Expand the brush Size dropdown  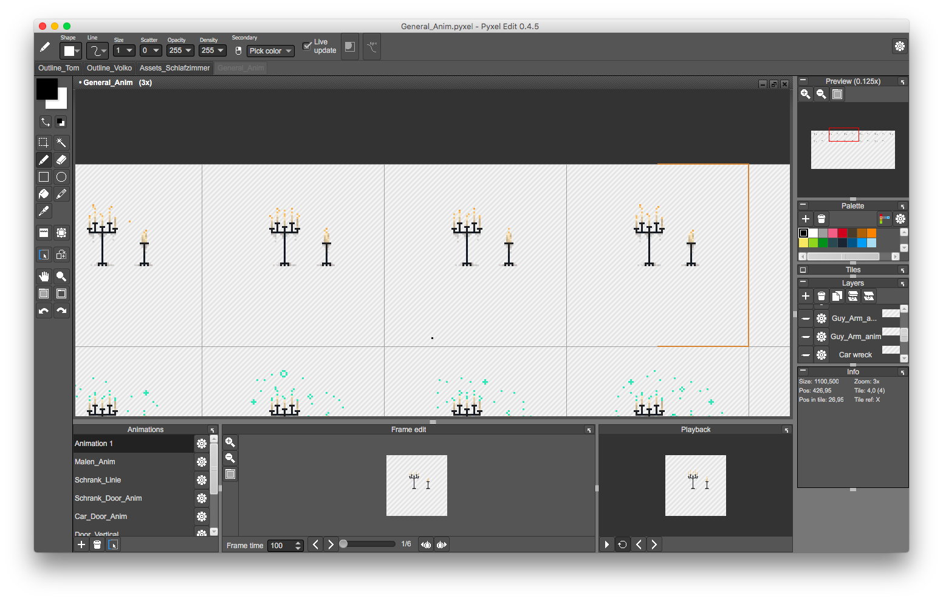click(x=124, y=50)
